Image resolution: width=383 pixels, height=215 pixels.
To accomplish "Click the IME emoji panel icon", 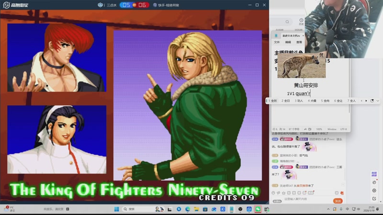I will pos(372,101).
